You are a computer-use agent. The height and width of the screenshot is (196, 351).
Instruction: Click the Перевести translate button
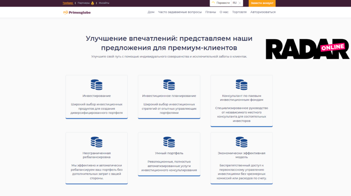(223, 3)
